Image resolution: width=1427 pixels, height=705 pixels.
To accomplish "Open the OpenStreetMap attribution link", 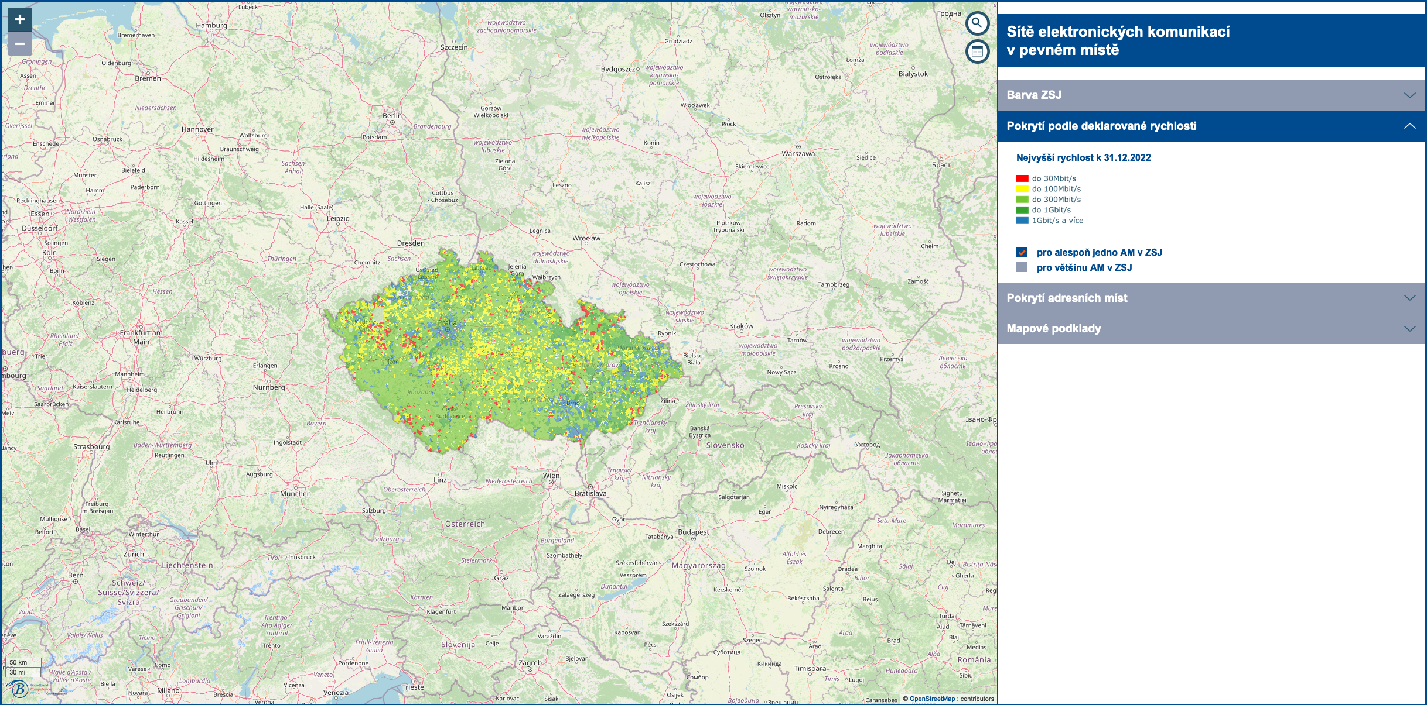I will [931, 699].
